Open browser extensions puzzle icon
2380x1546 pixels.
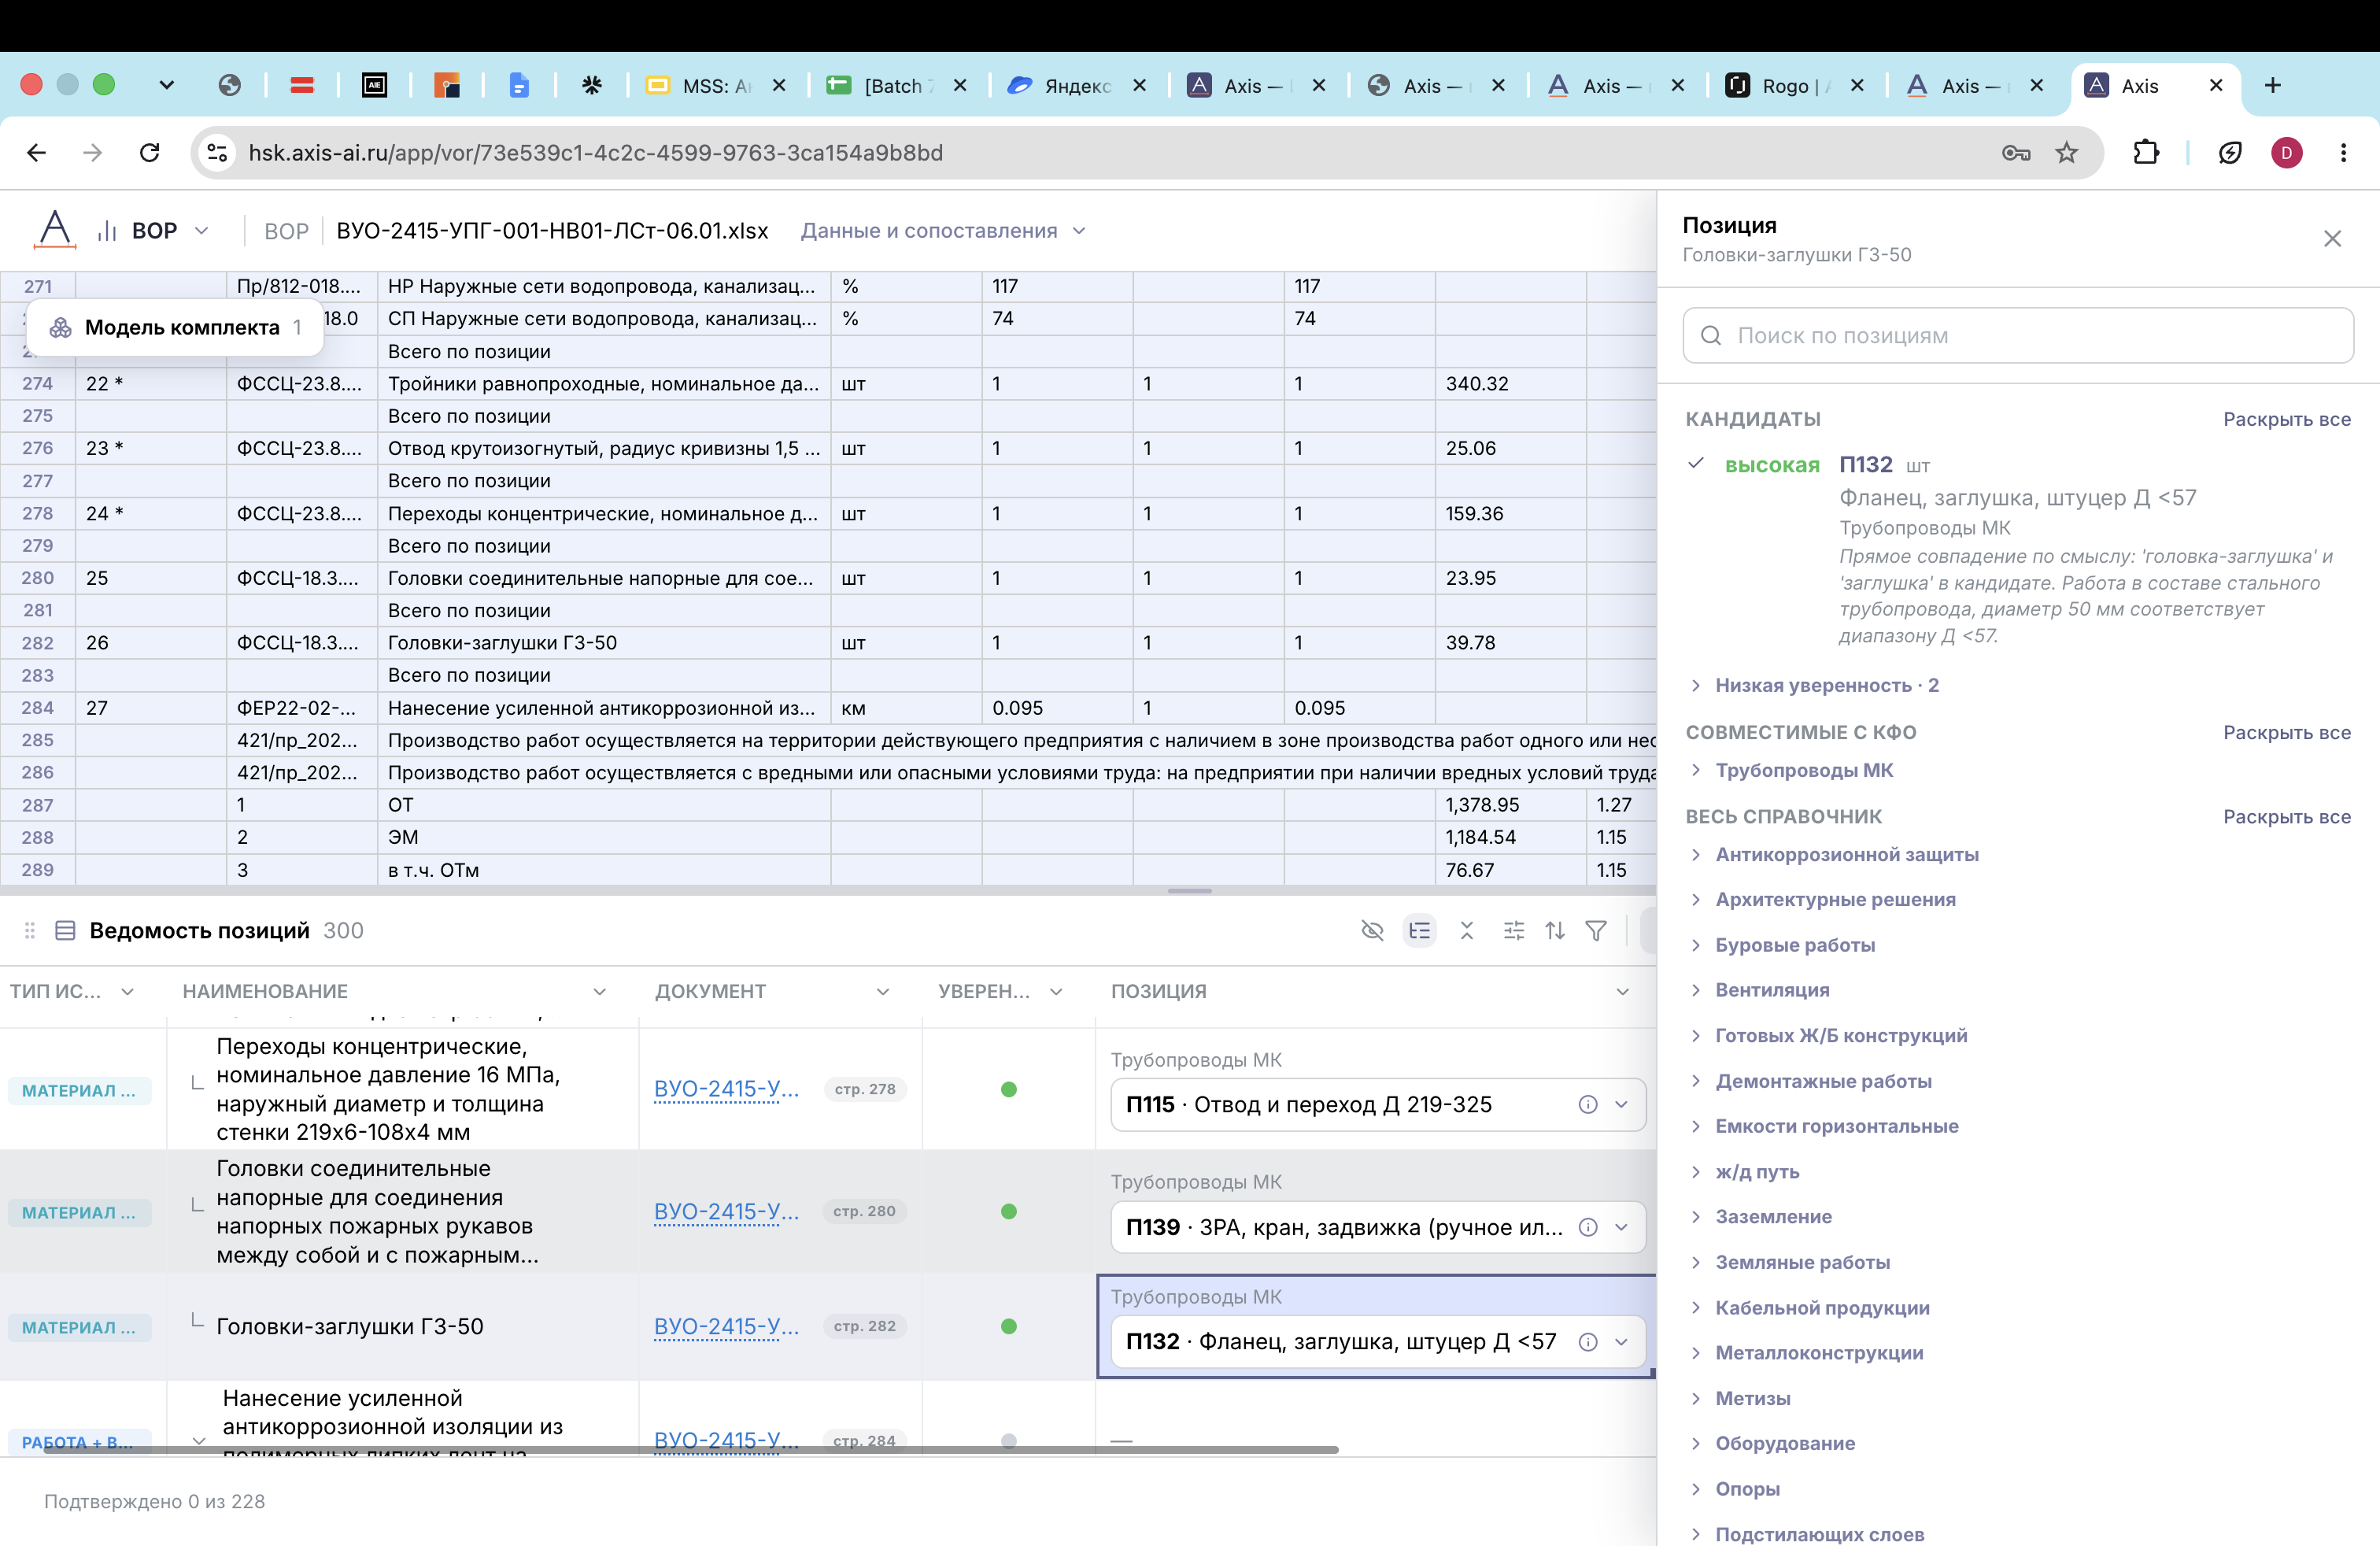pos(2146,153)
